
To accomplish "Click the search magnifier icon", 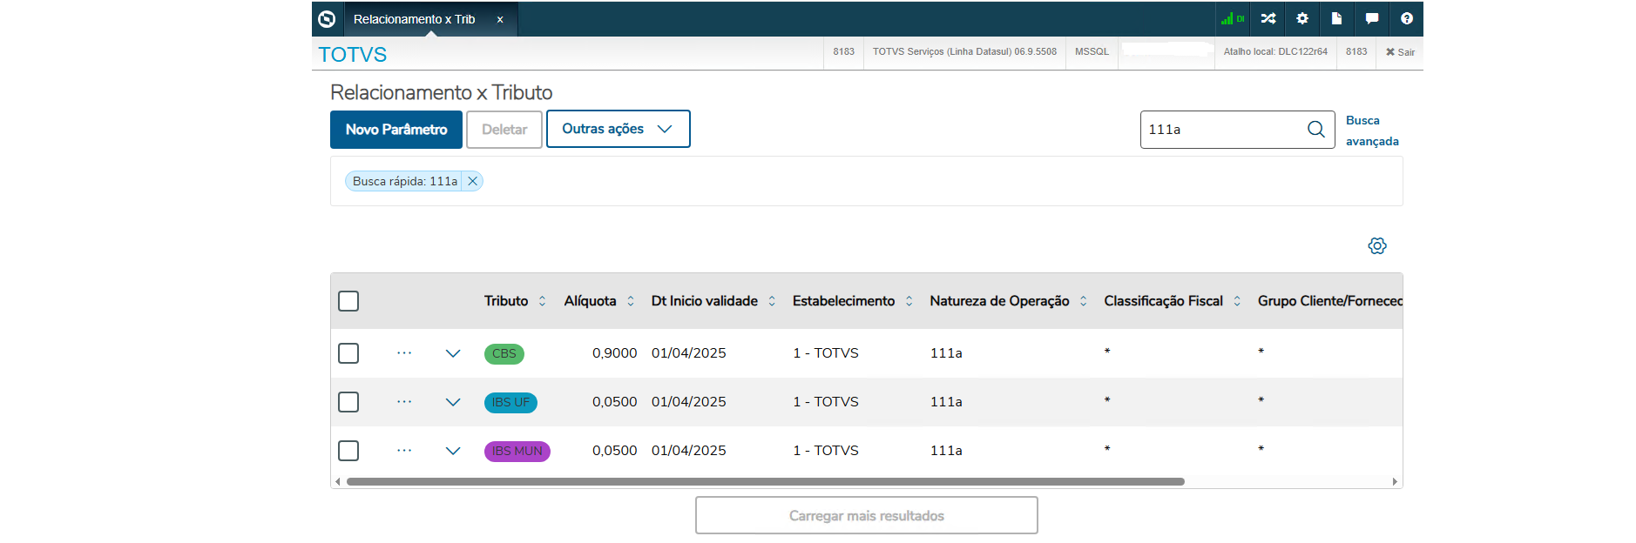I will [x=1315, y=130].
